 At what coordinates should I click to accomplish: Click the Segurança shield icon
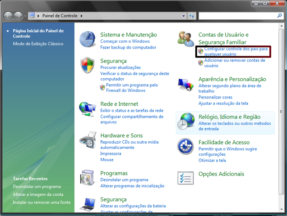pyautogui.click(x=87, y=65)
